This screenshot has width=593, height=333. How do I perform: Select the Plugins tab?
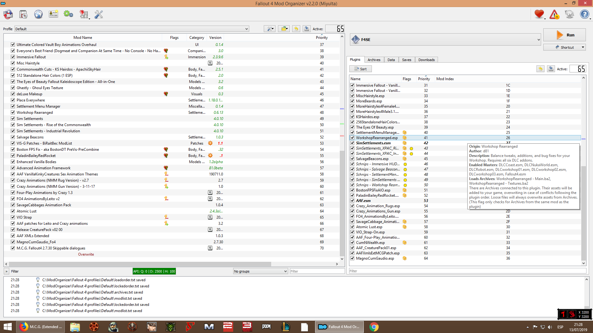tap(355, 60)
